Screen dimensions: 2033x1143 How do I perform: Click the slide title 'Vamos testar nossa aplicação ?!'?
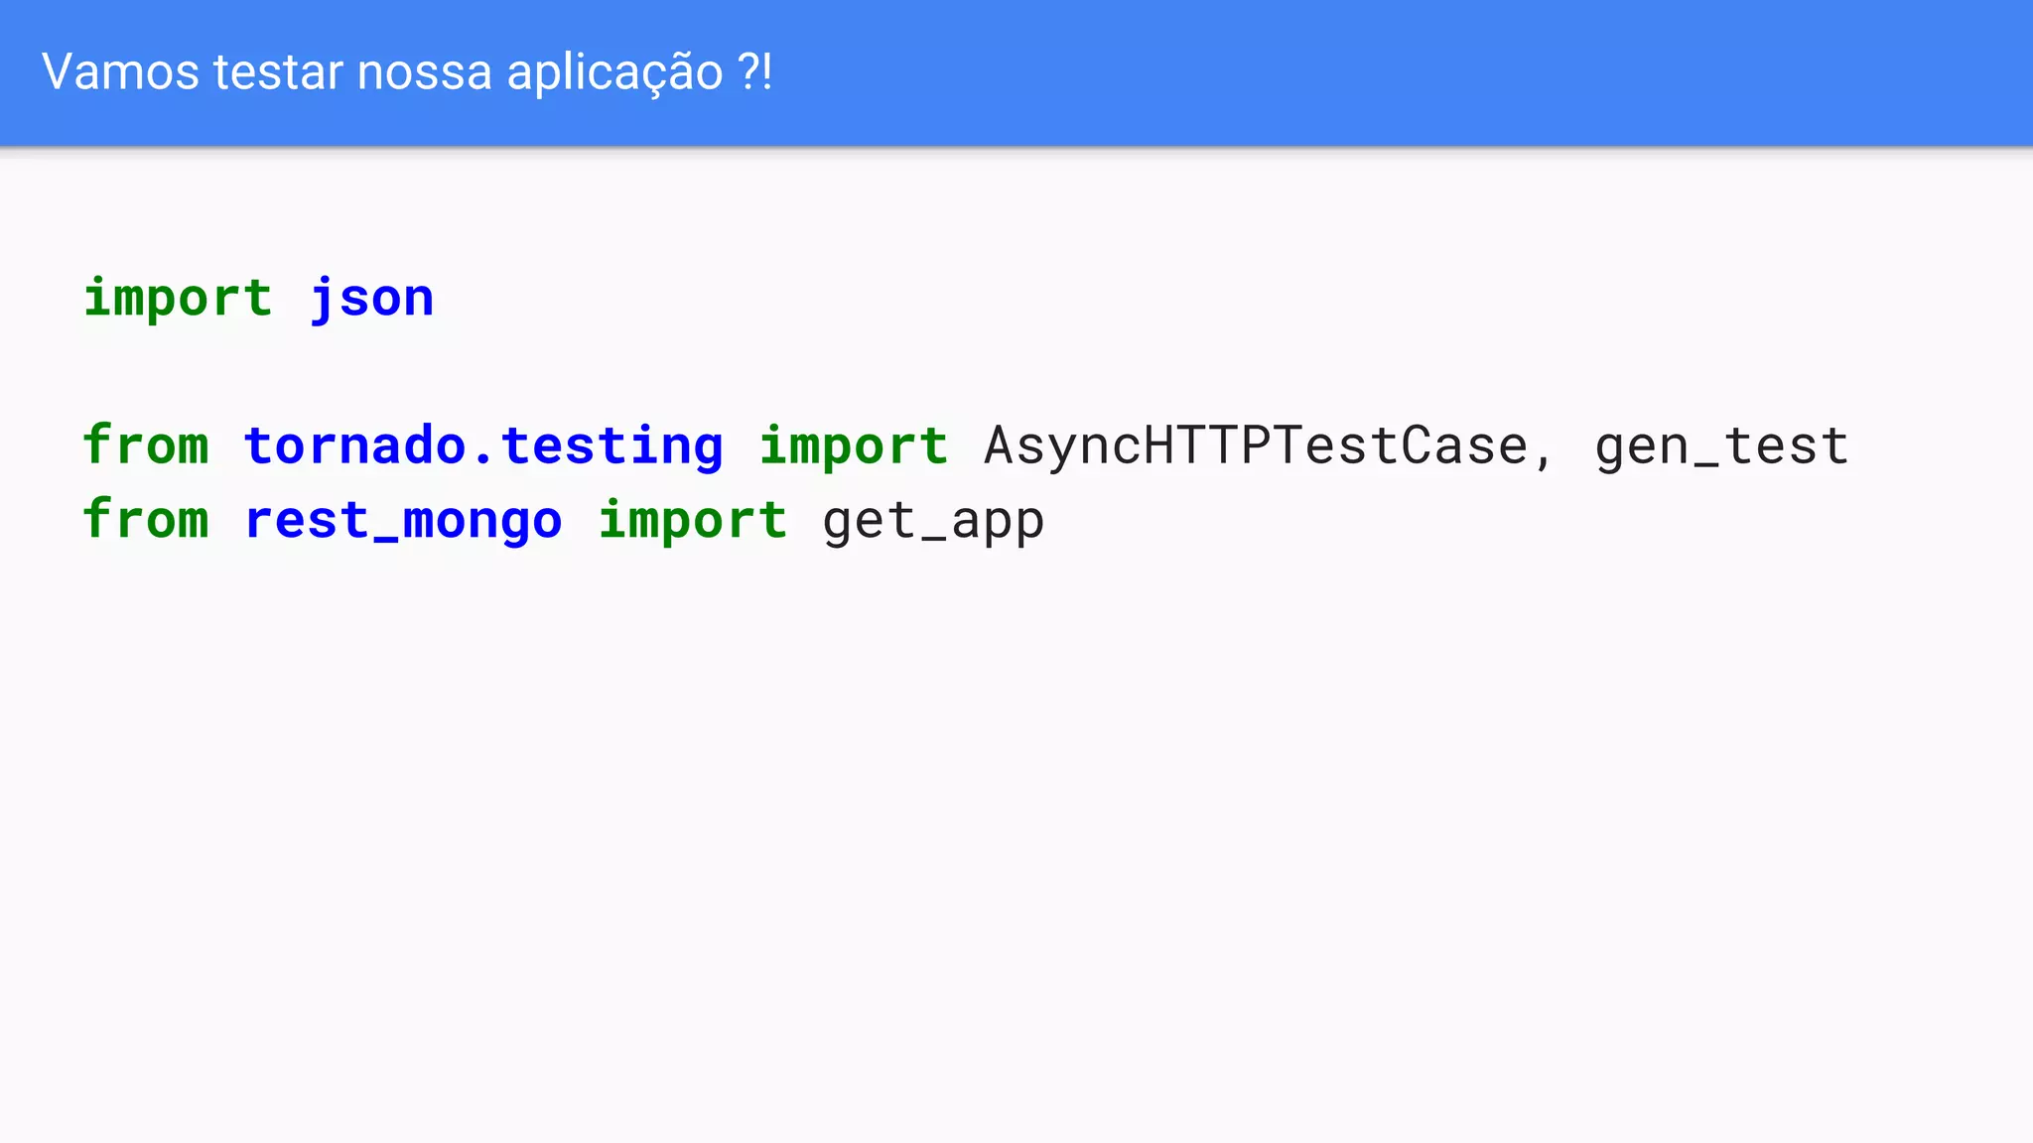pyautogui.click(x=407, y=72)
